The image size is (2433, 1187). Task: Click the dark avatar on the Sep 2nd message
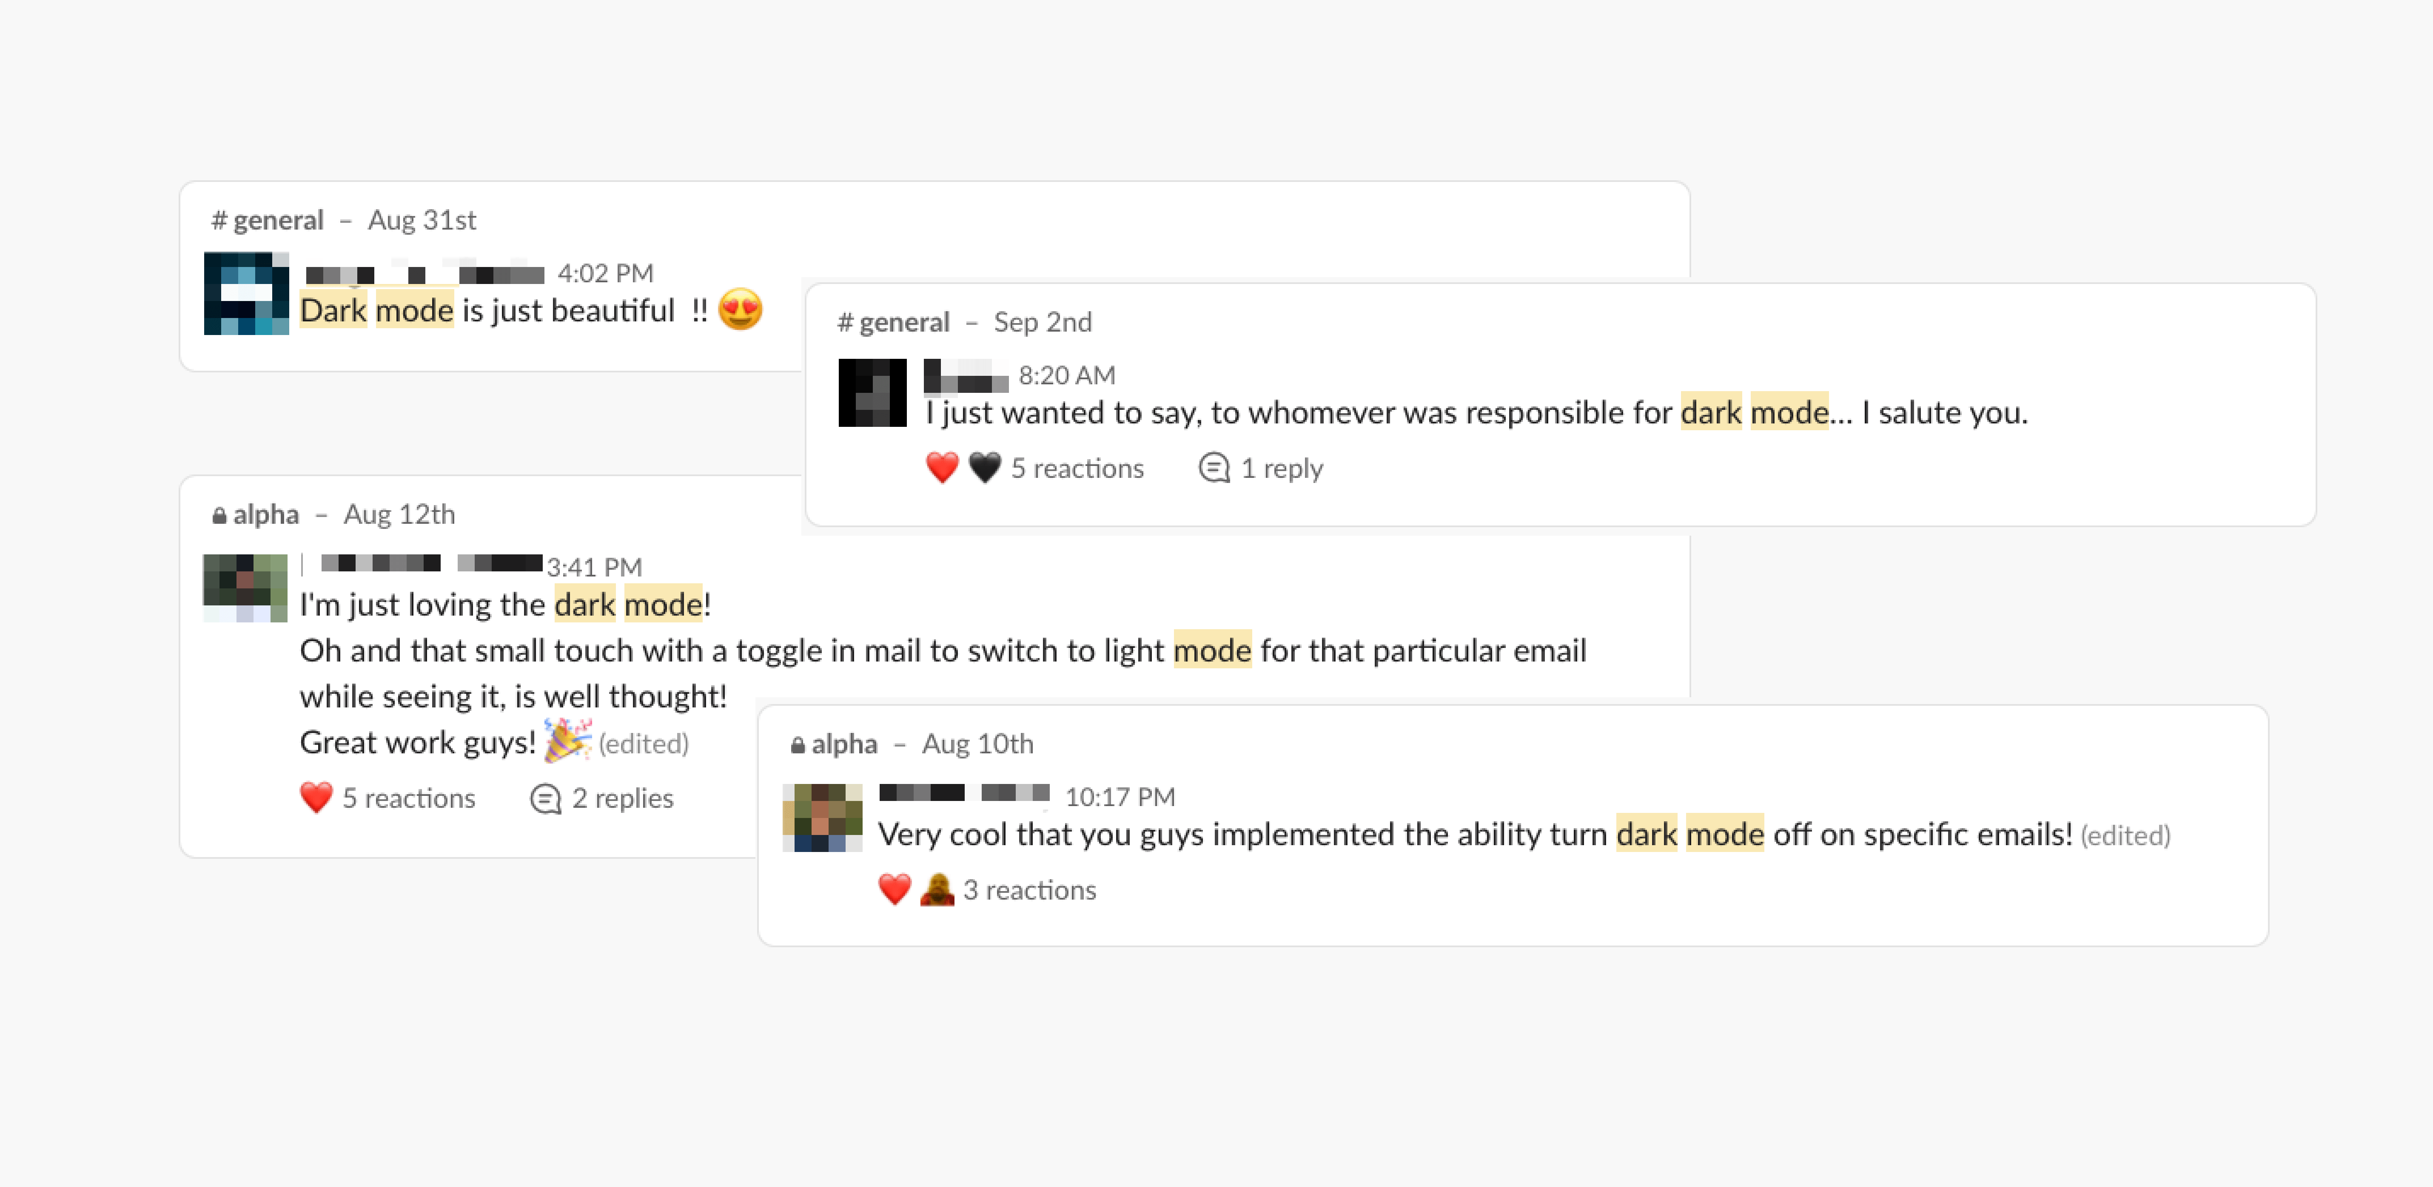point(873,393)
